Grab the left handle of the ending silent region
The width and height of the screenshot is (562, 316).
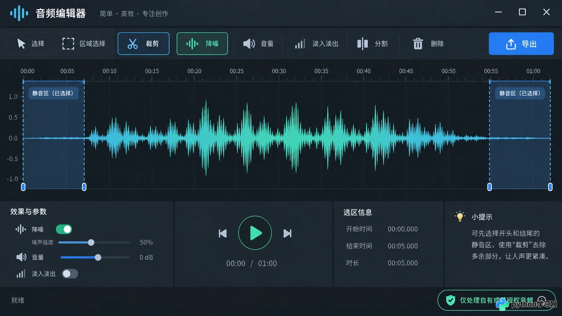(x=489, y=187)
